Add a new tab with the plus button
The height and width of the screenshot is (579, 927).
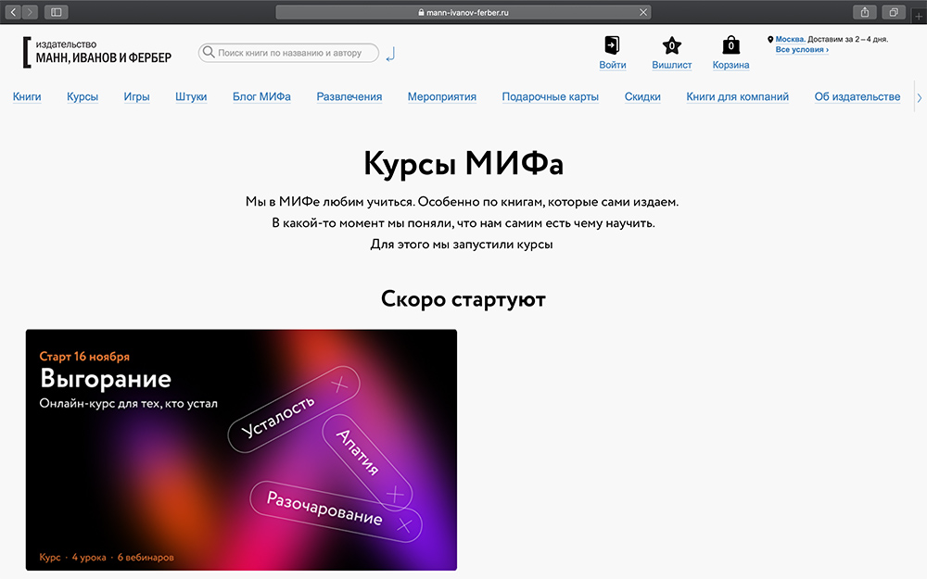[919, 16]
